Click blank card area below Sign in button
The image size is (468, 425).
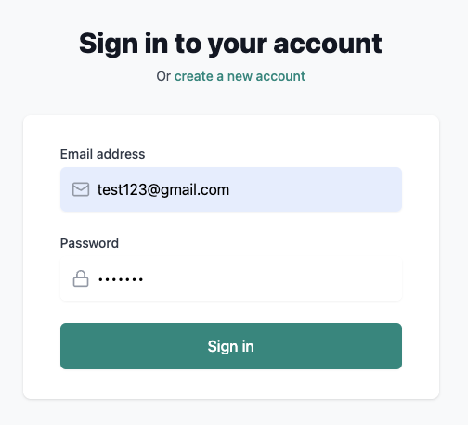click(x=231, y=384)
